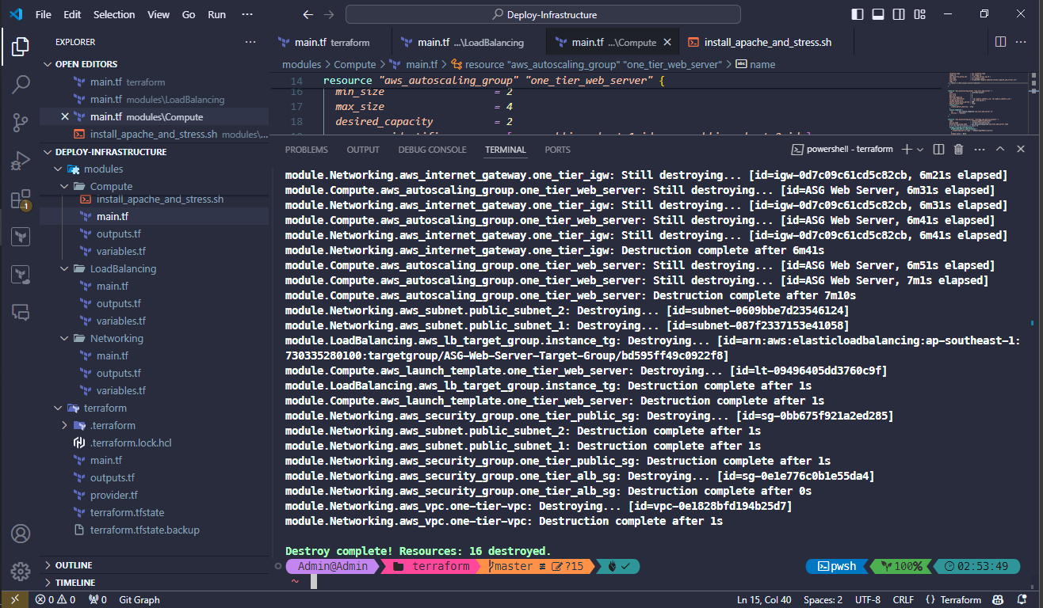Maximize the panel size chevron
This screenshot has width=1043, height=608.
tap(1000, 149)
